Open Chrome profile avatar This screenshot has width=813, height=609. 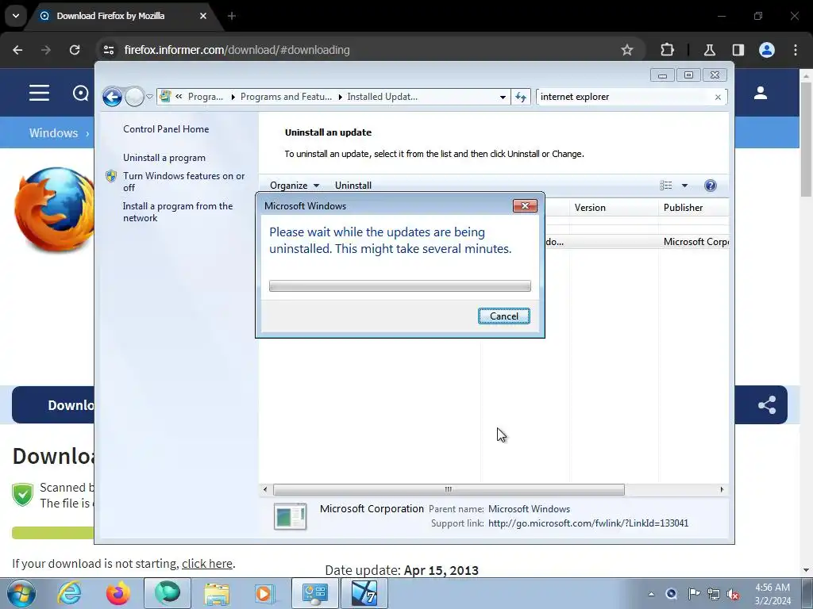coord(767,50)
